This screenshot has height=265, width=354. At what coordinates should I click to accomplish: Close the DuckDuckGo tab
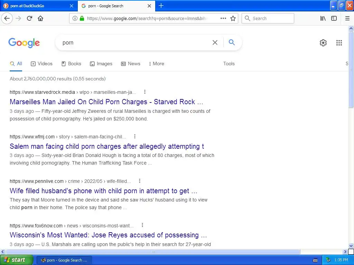(71, 6)
